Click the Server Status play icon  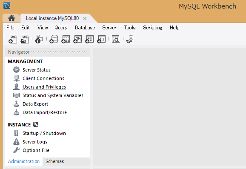[x=16, y=70]
